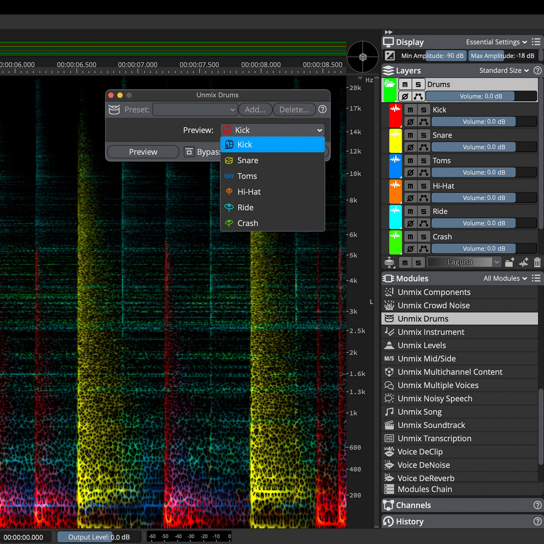Enable phase invert on the Drums group

[405, 96]
